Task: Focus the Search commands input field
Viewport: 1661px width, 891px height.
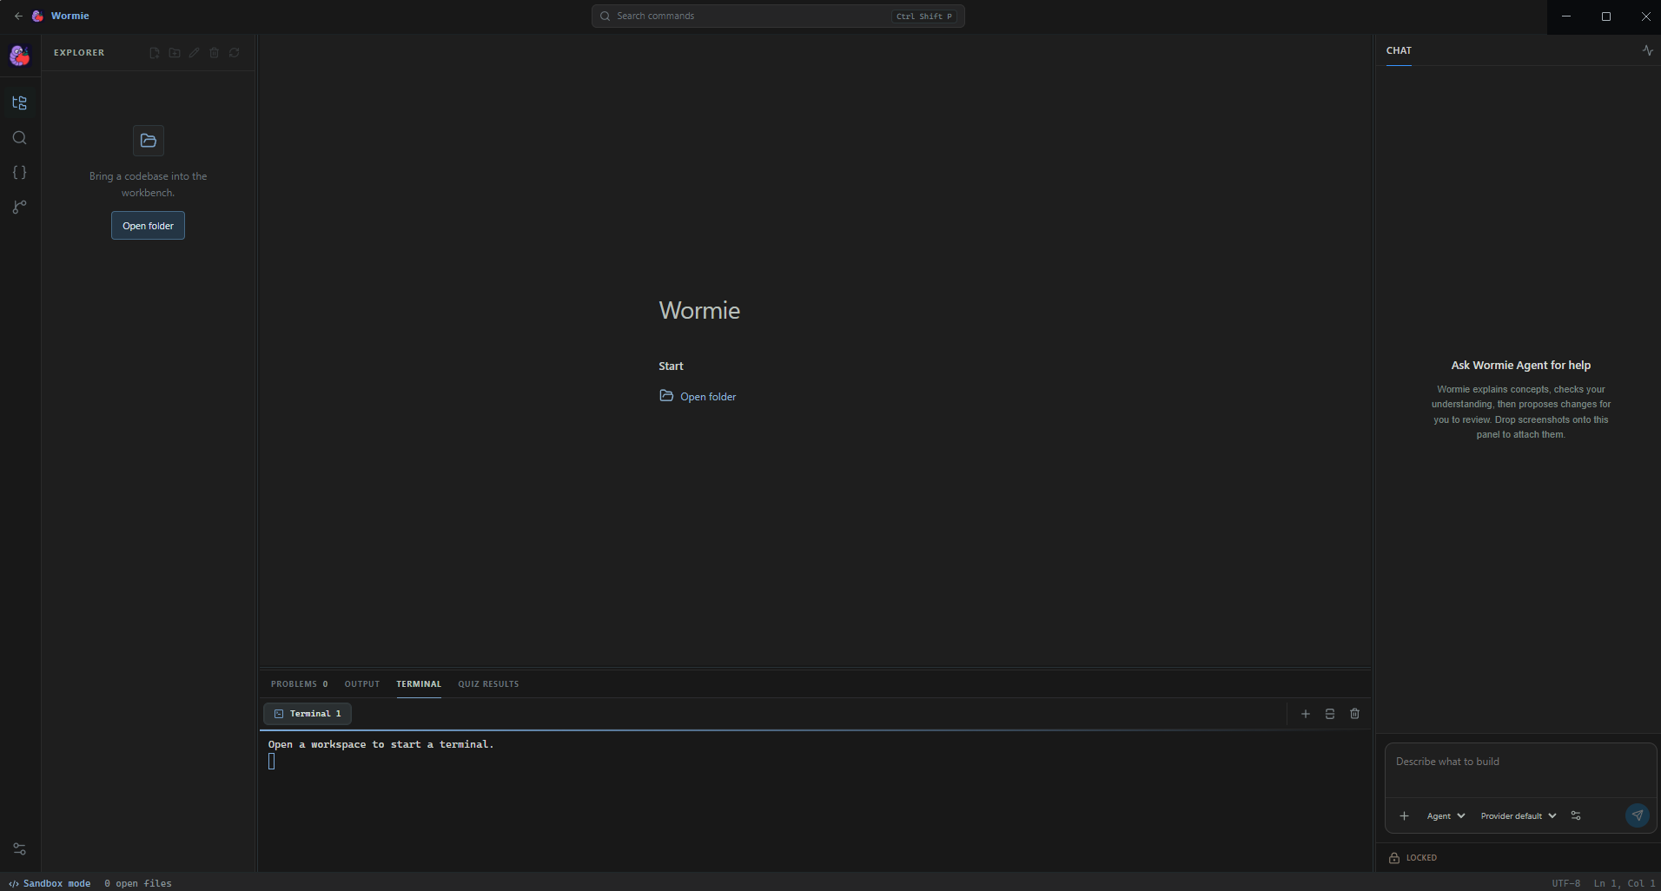Action: click(x=778, y=16)
